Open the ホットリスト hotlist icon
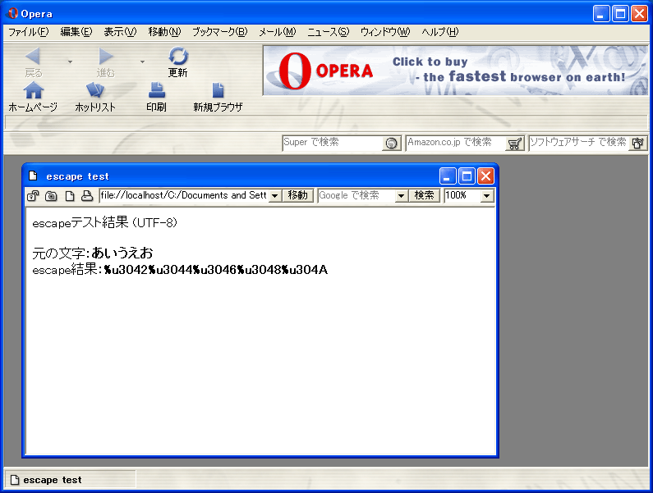The width and height of the screenshot is (653, 493). tap(95, 90)
